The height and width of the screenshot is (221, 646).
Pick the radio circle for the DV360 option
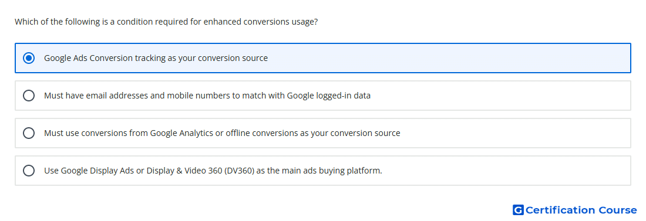point(29,171)
